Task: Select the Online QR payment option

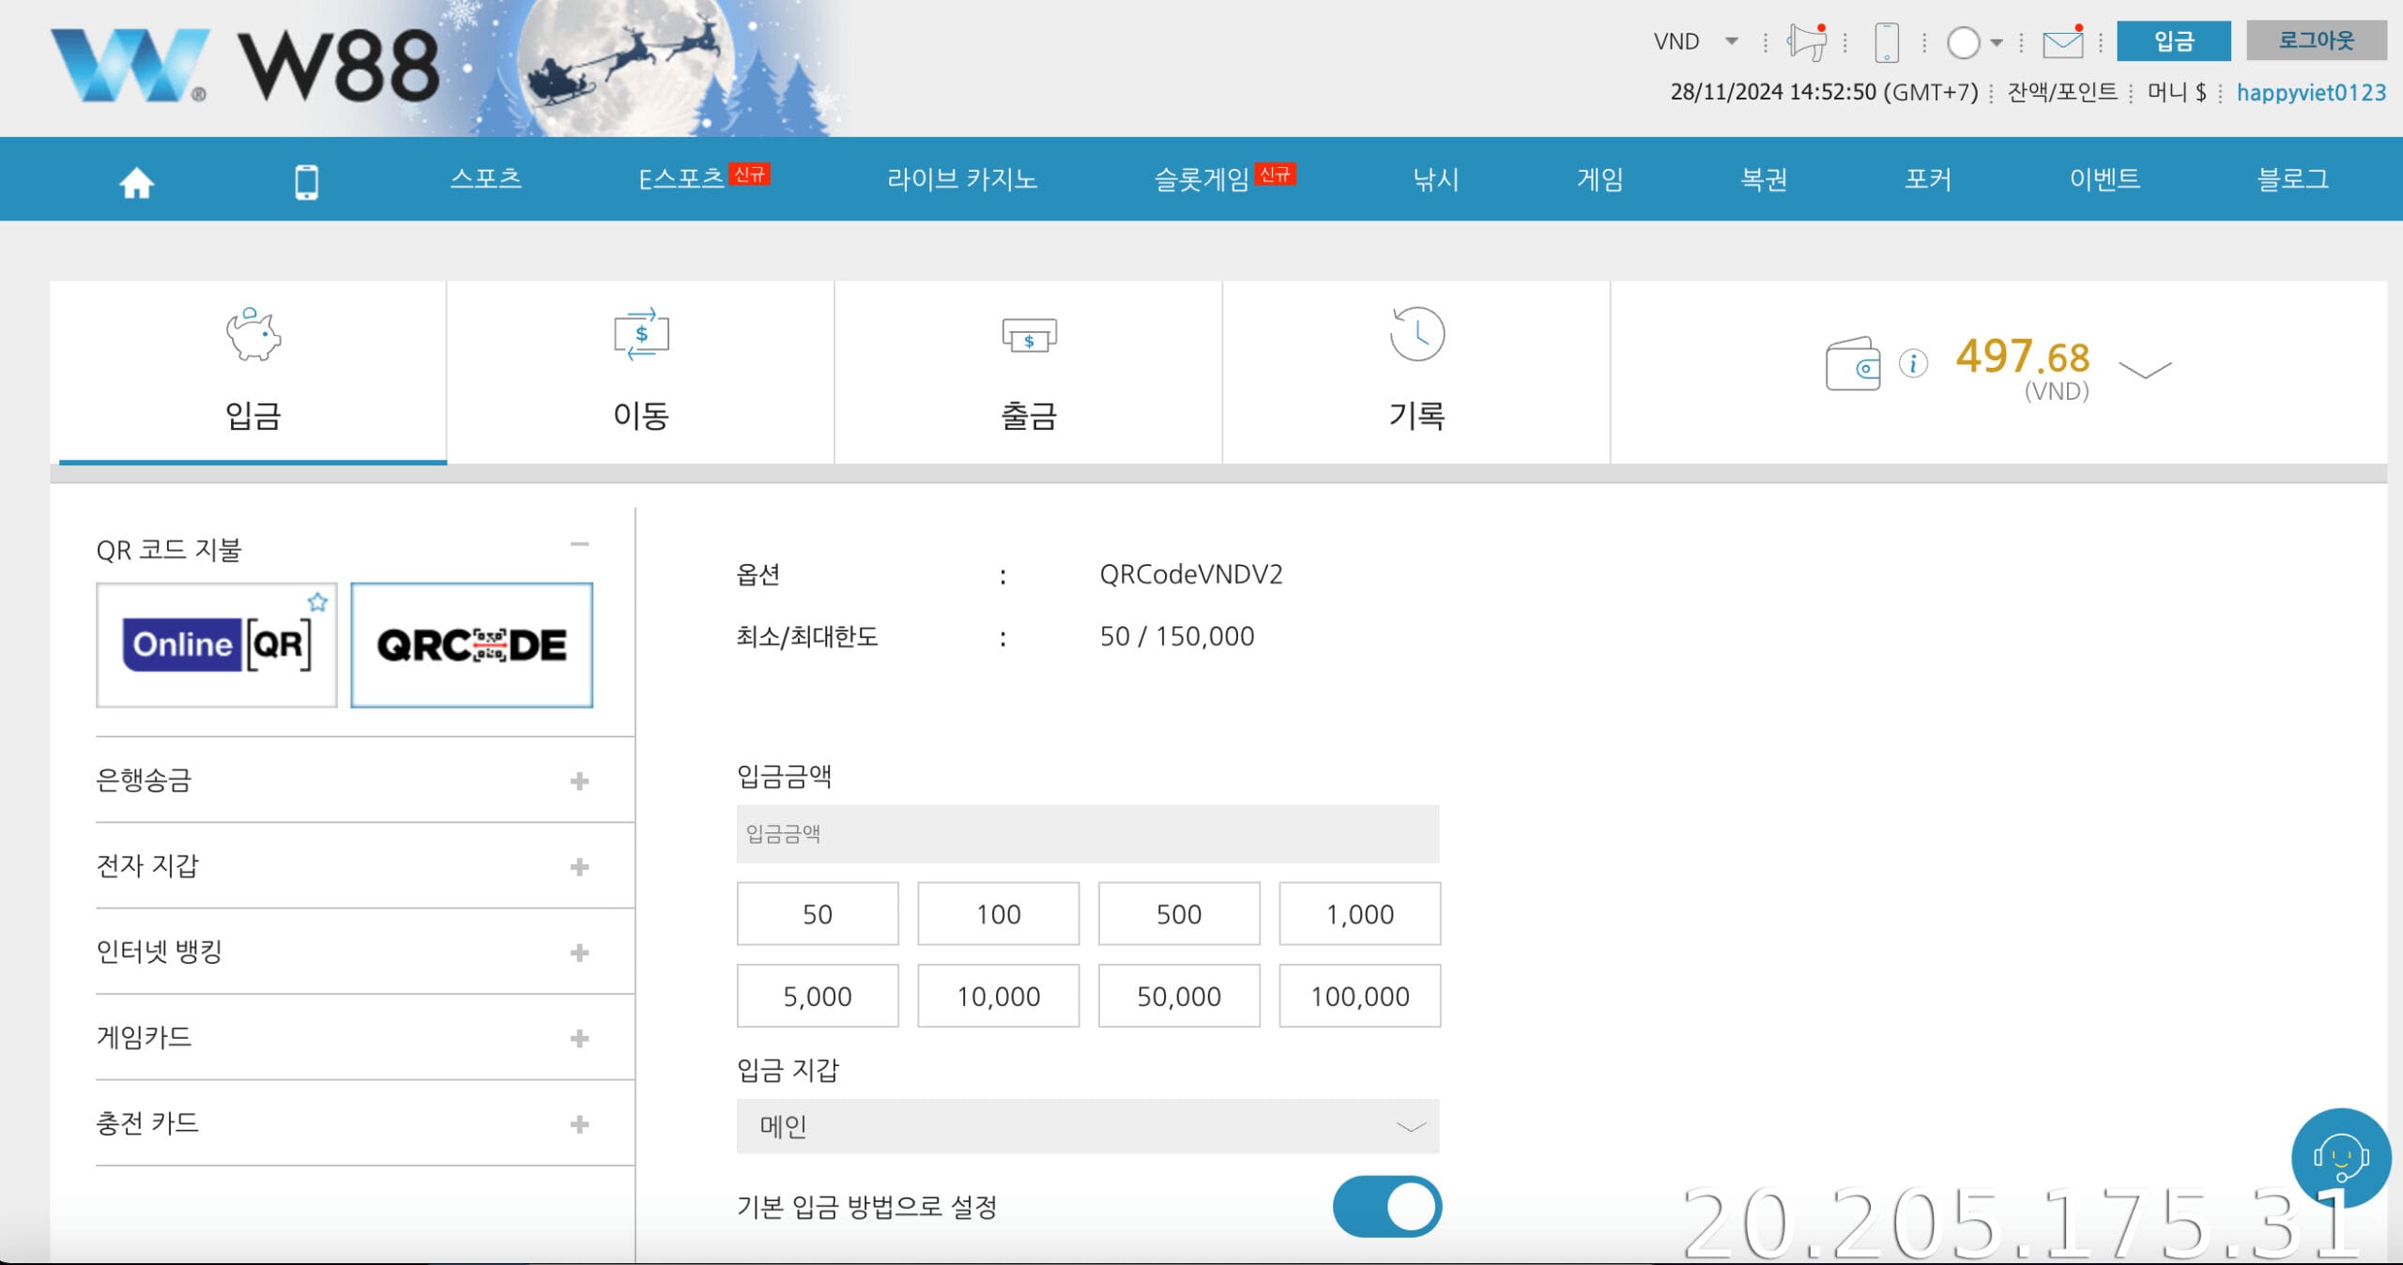Action: [217, 645]
